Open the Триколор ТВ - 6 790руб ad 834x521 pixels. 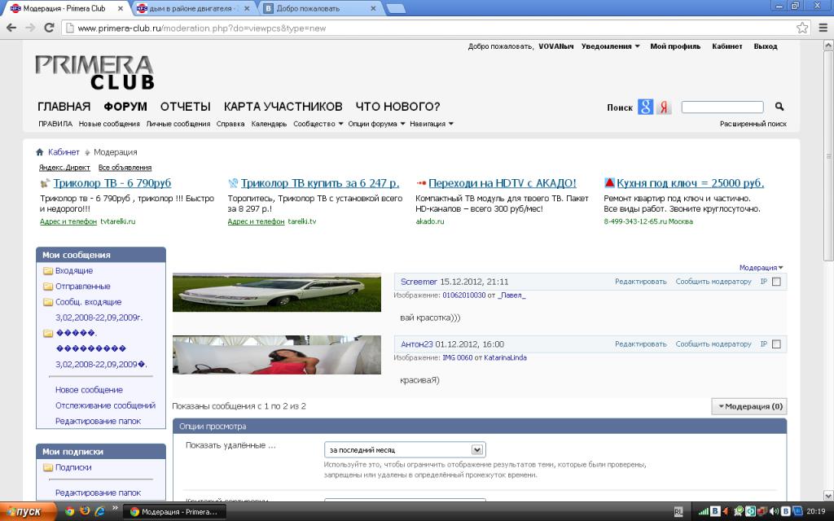[112, 183]
